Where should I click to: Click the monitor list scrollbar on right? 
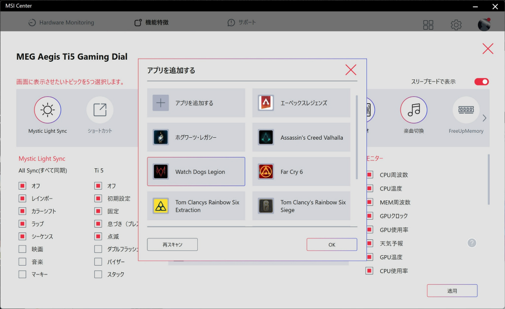[x=489, y=179]
